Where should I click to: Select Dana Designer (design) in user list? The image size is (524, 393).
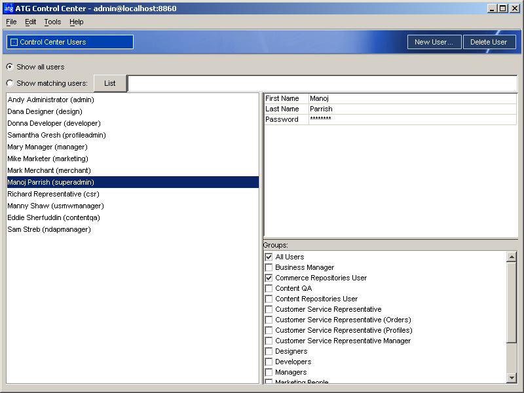pyautogui.click(x=133, y=111)
